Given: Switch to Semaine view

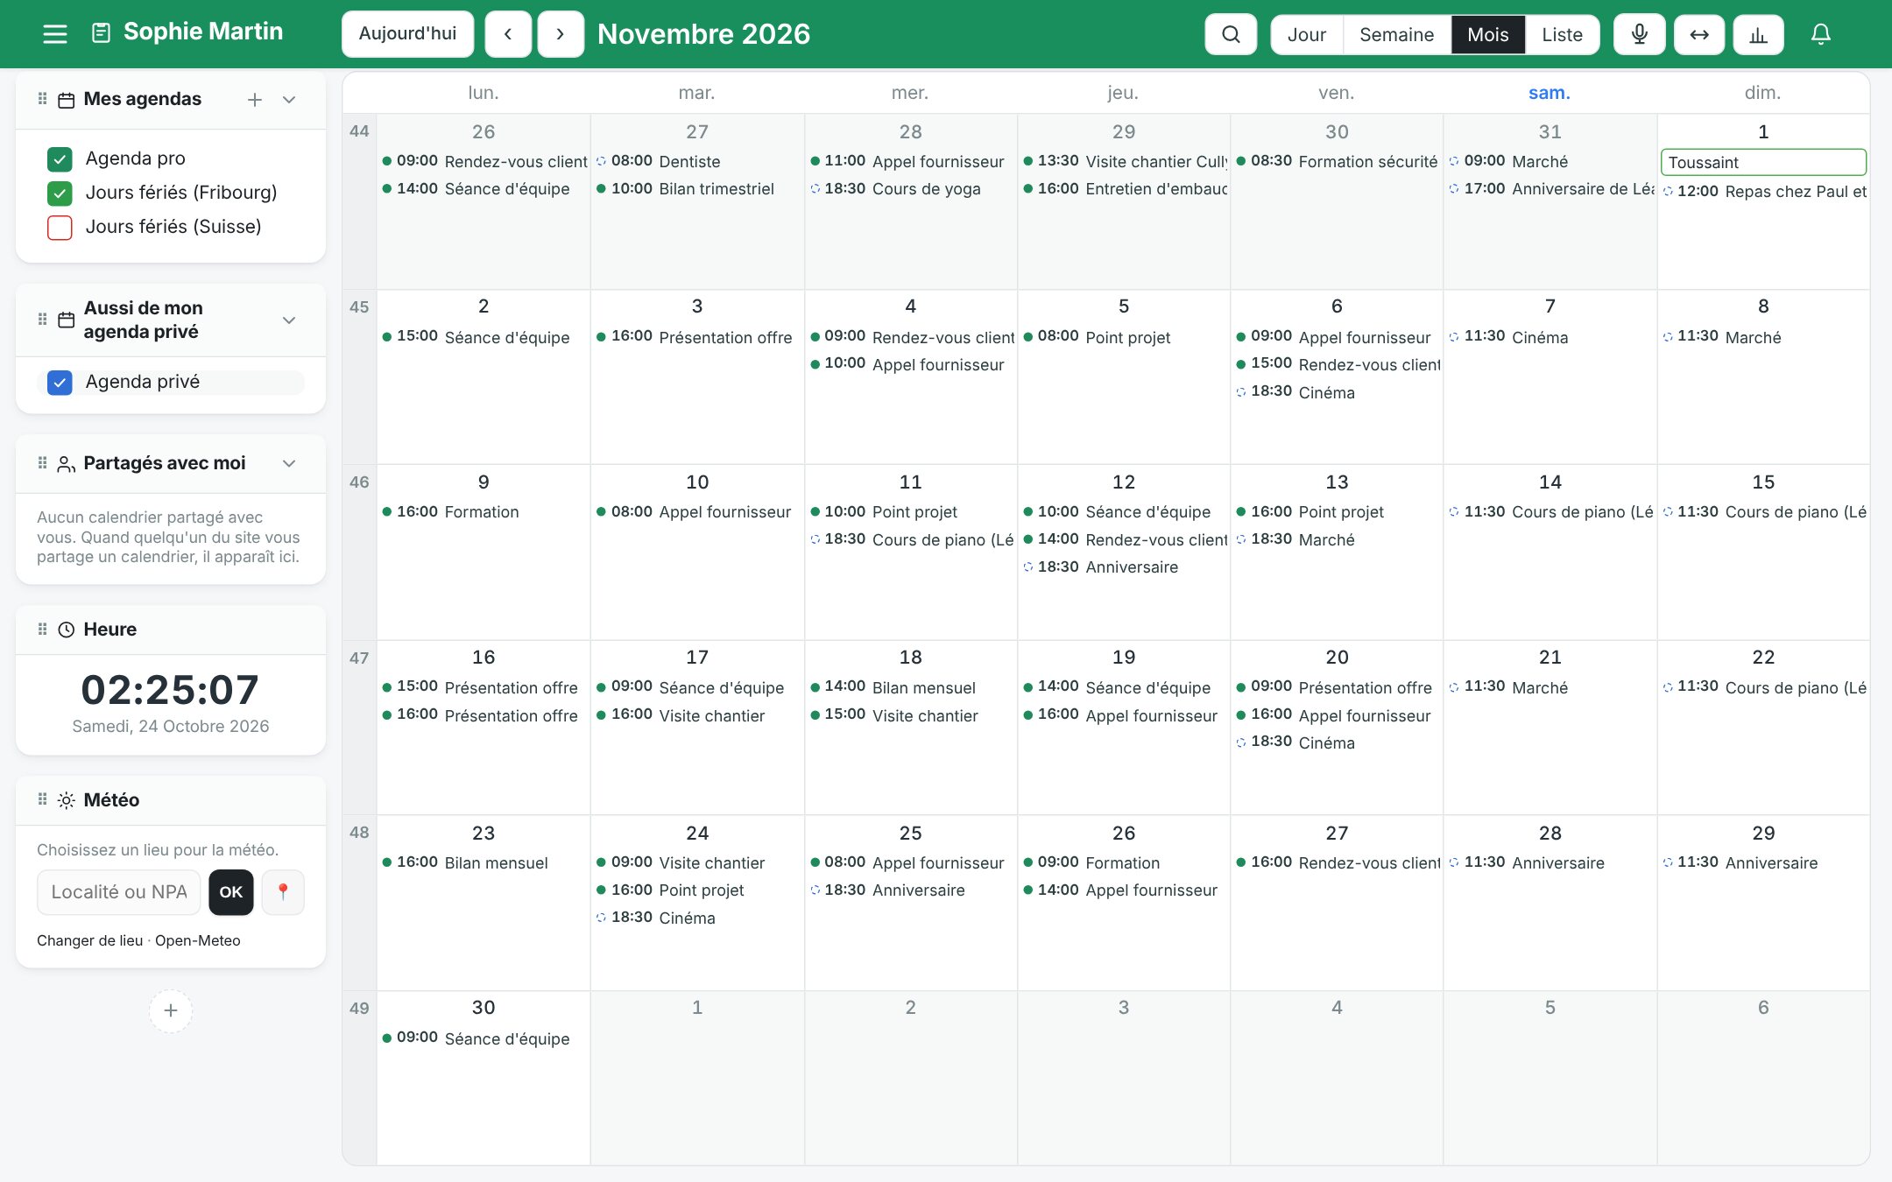Looking at the screenshot, I should pyautogui.click(x=1396, y=34).
